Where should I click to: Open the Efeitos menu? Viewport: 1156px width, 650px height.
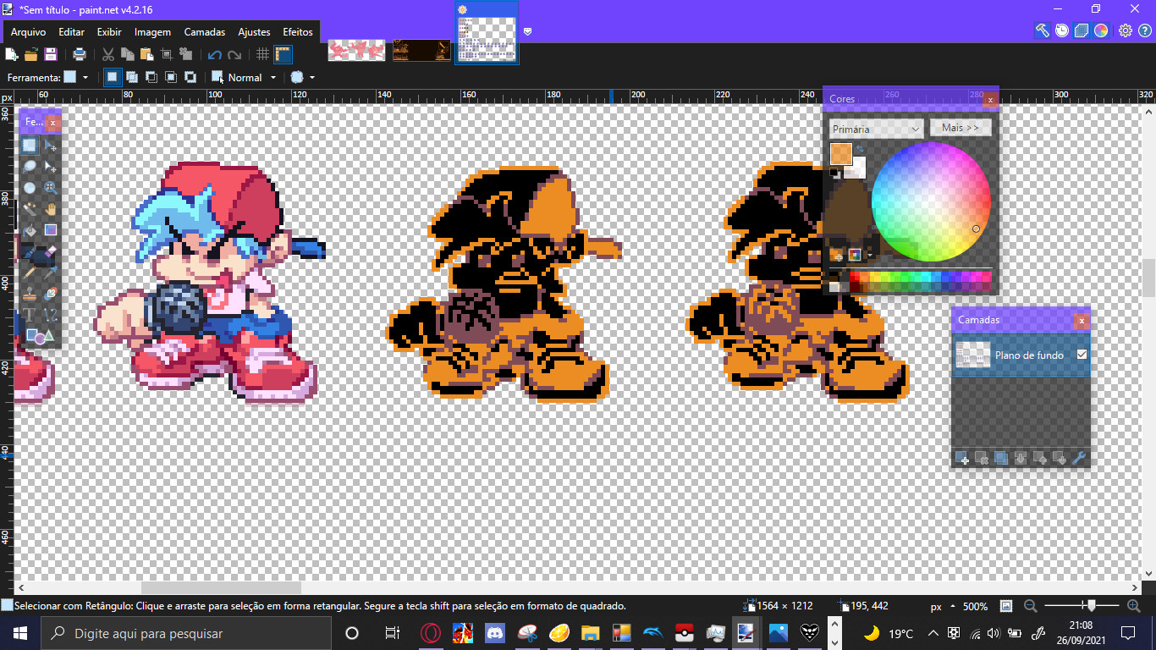[298, 32]
